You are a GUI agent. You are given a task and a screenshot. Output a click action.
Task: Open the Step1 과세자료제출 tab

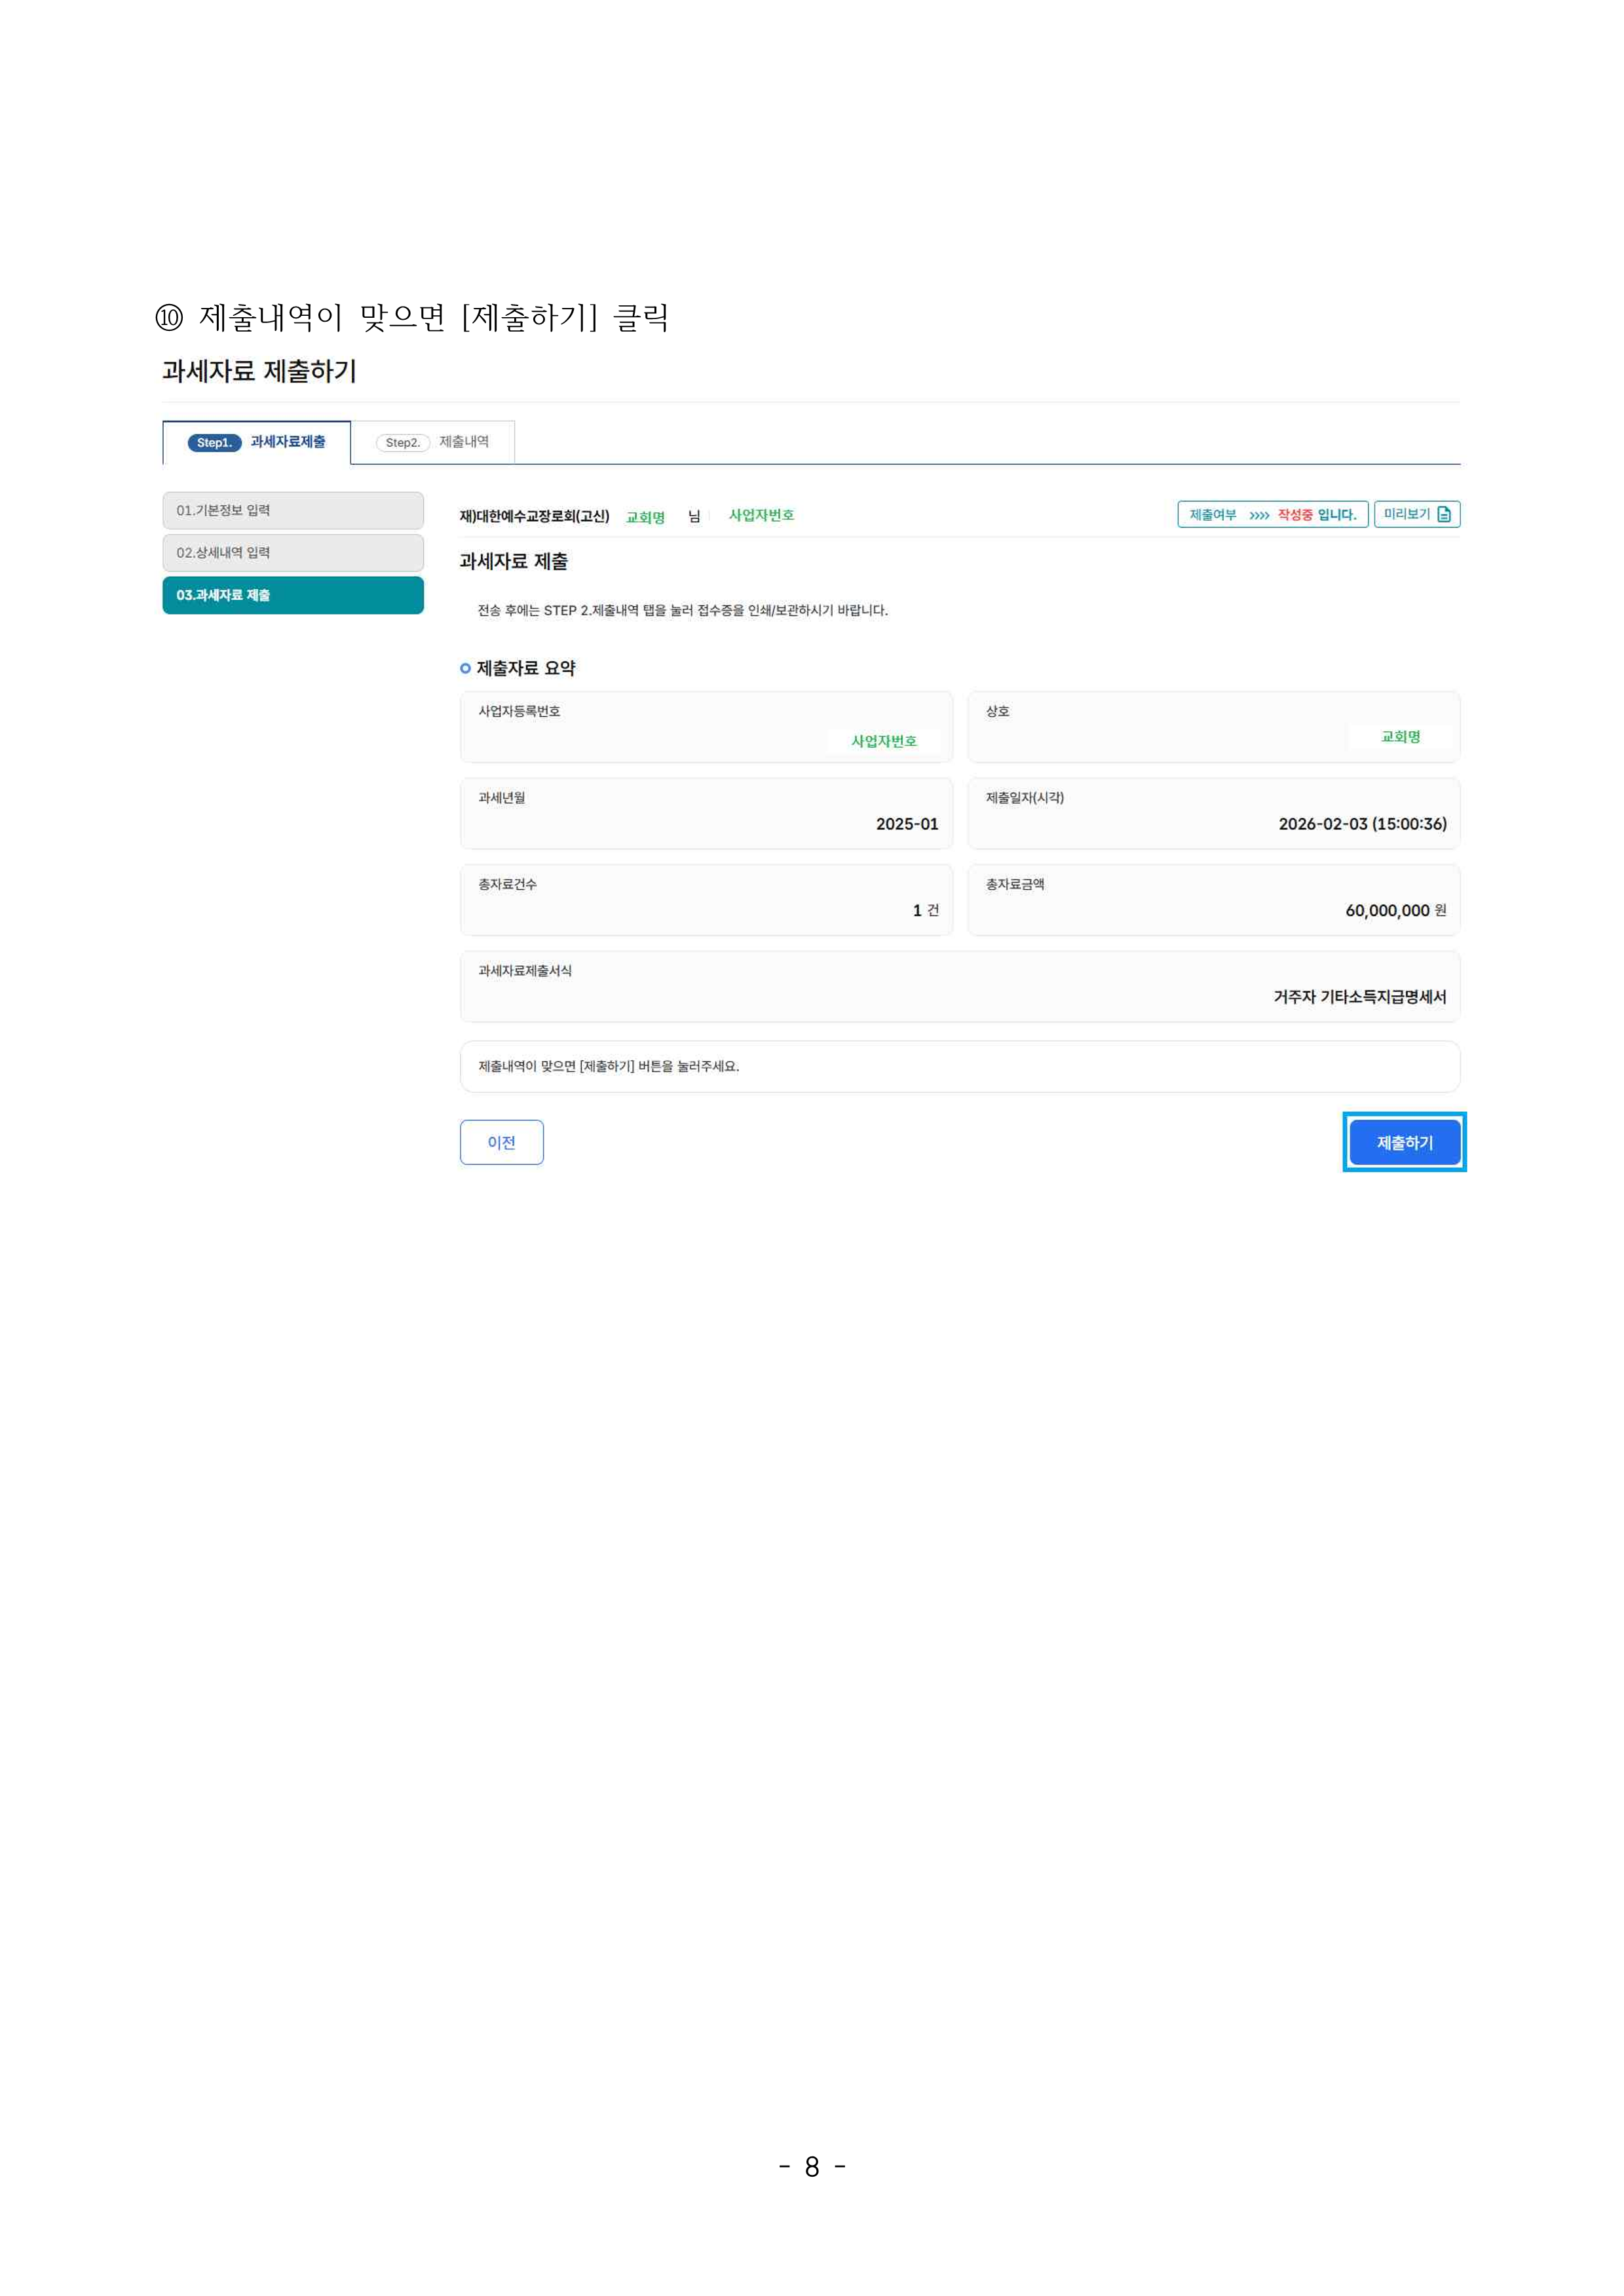click(257, 442)
